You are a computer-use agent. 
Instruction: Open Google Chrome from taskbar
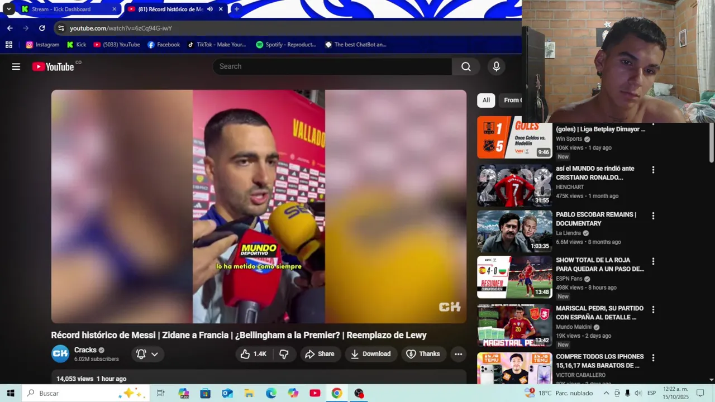click(336, 393)
